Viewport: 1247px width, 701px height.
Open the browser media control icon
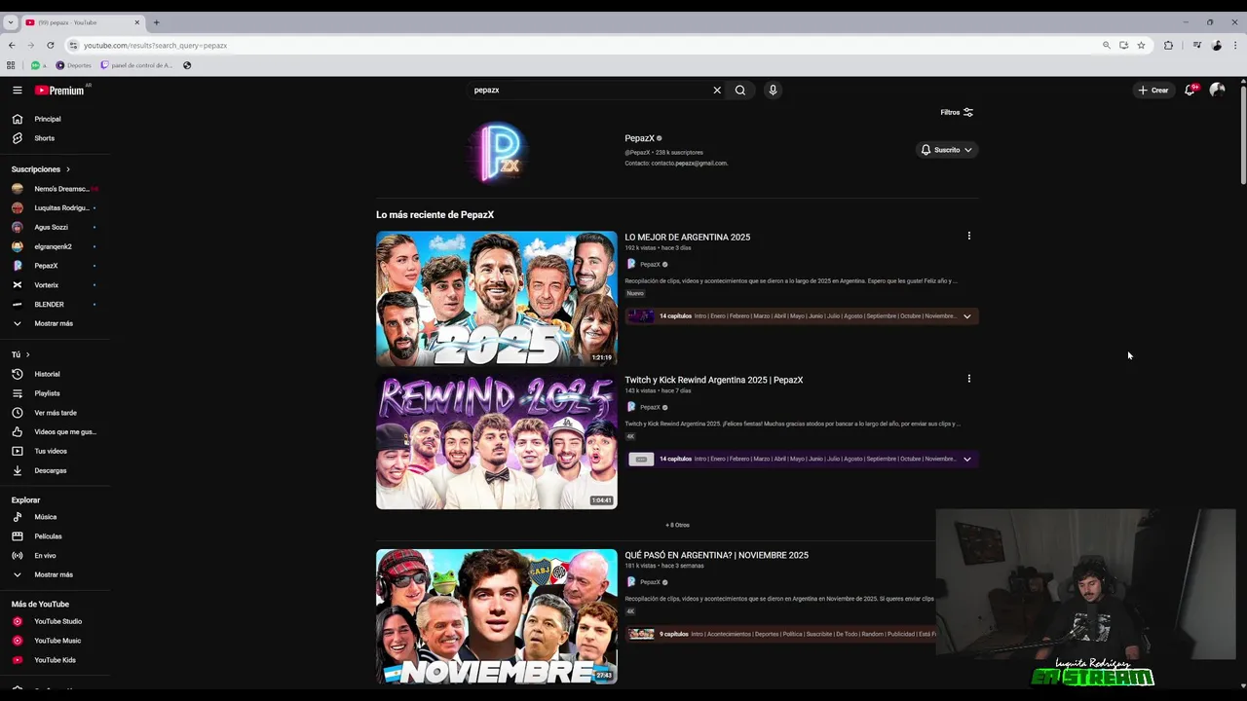1197,45
